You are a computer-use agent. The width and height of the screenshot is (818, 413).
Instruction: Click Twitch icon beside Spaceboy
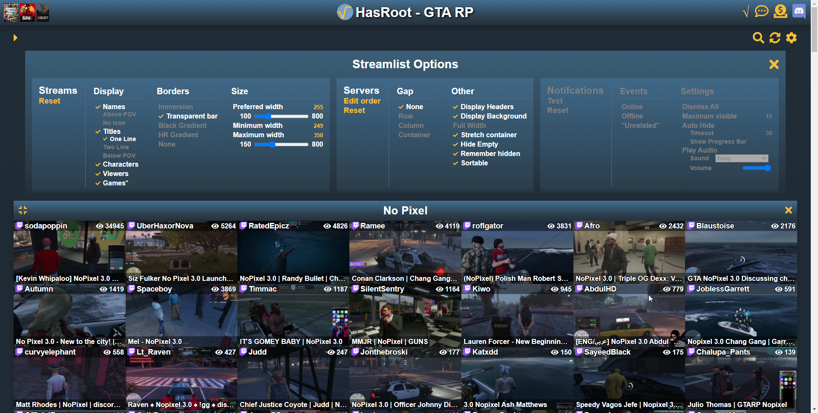coord(131,289)
